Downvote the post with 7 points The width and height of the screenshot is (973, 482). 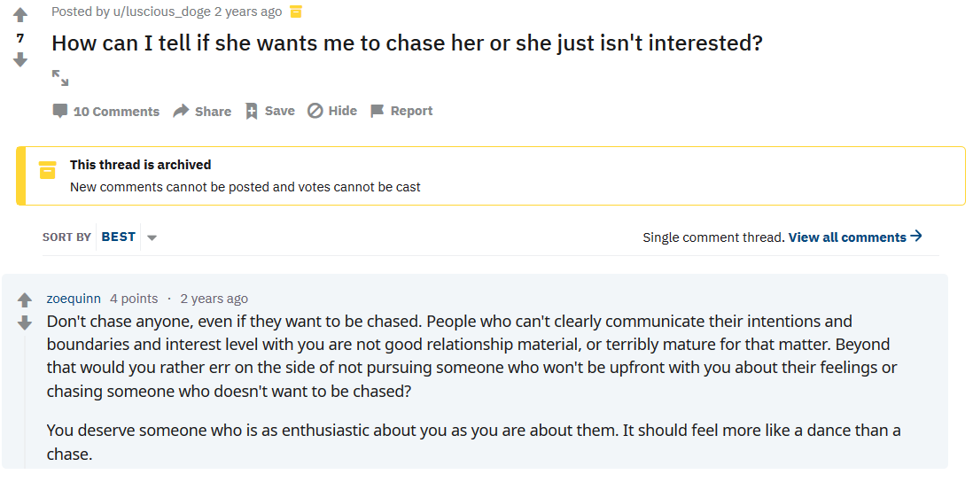[20, 60]
